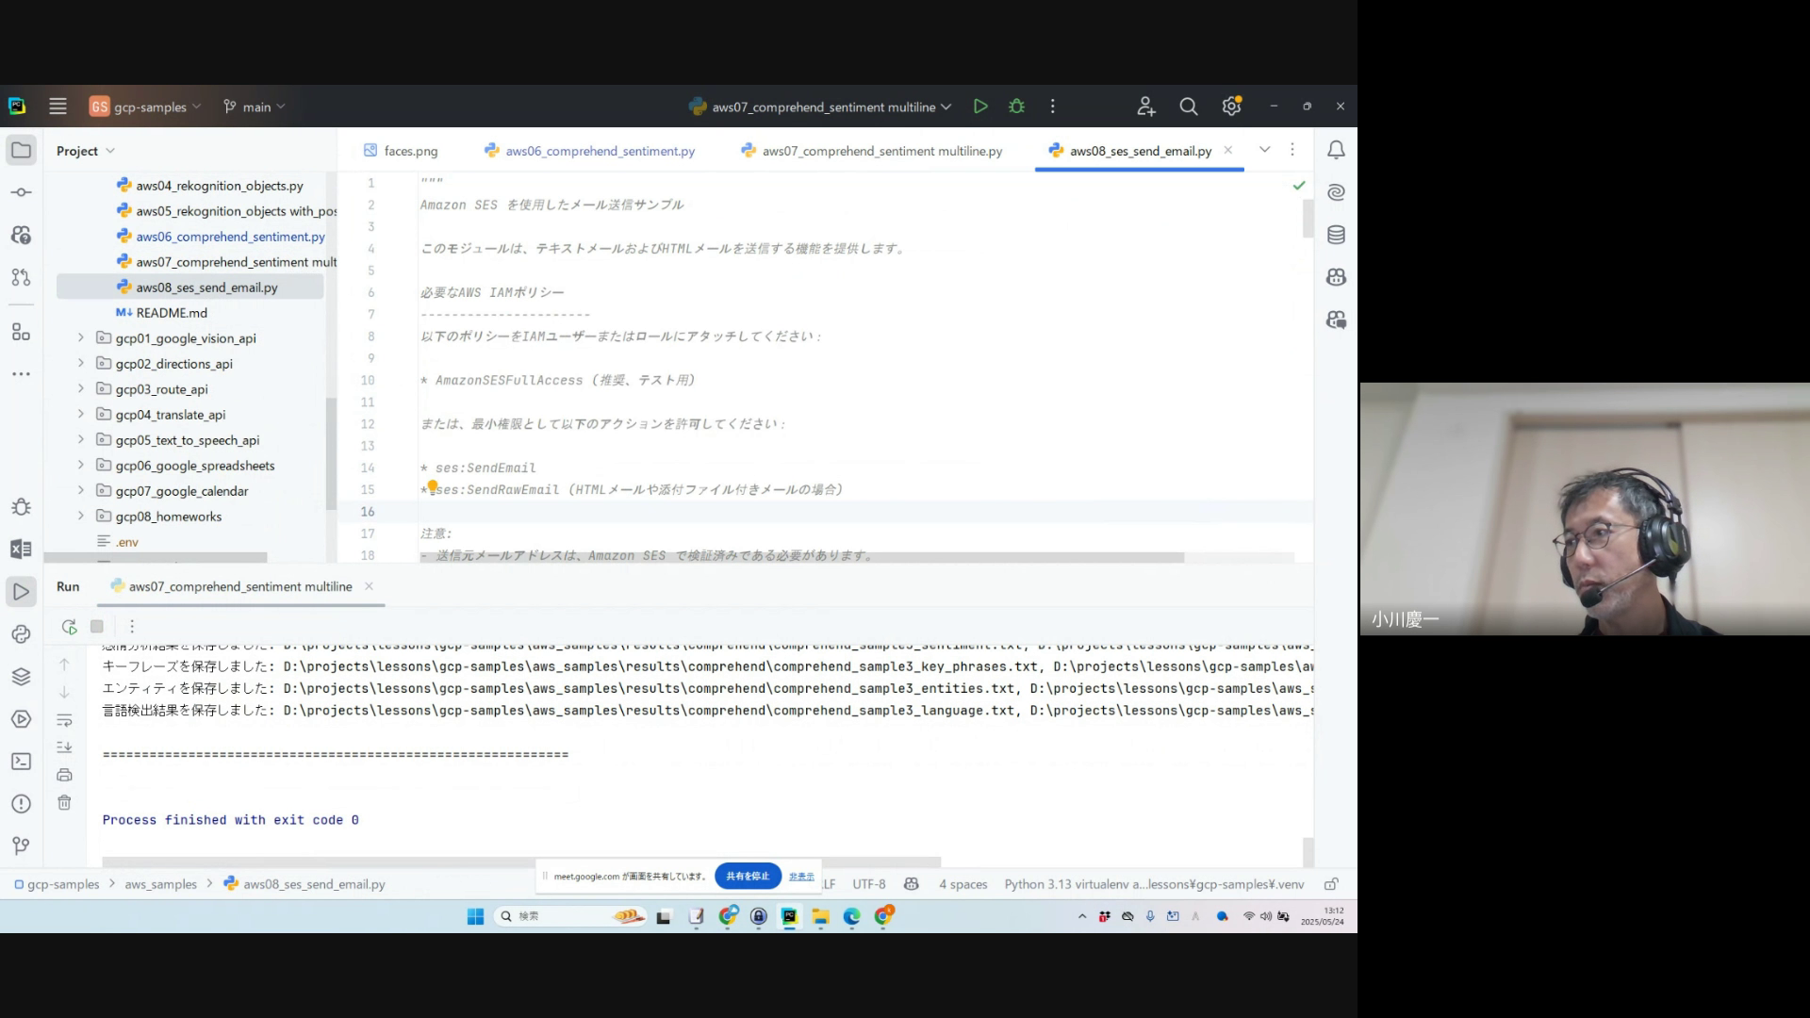Open the Terminal tool window
Screen dimensions: 1810x1018
(x=21, y=762)
